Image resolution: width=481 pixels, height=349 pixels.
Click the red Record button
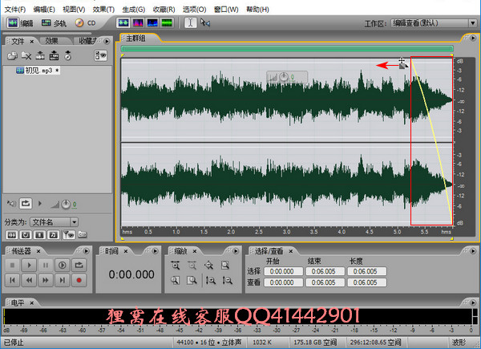(79, 280)
